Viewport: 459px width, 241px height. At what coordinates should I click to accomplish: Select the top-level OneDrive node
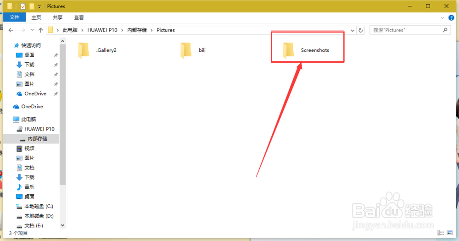coord(32,106)
